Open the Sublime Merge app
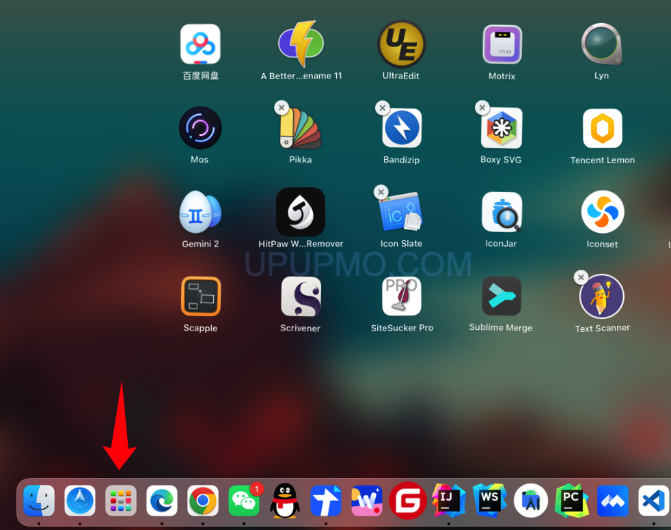This screenshot has height=530, width=671. tap(502, 296)
